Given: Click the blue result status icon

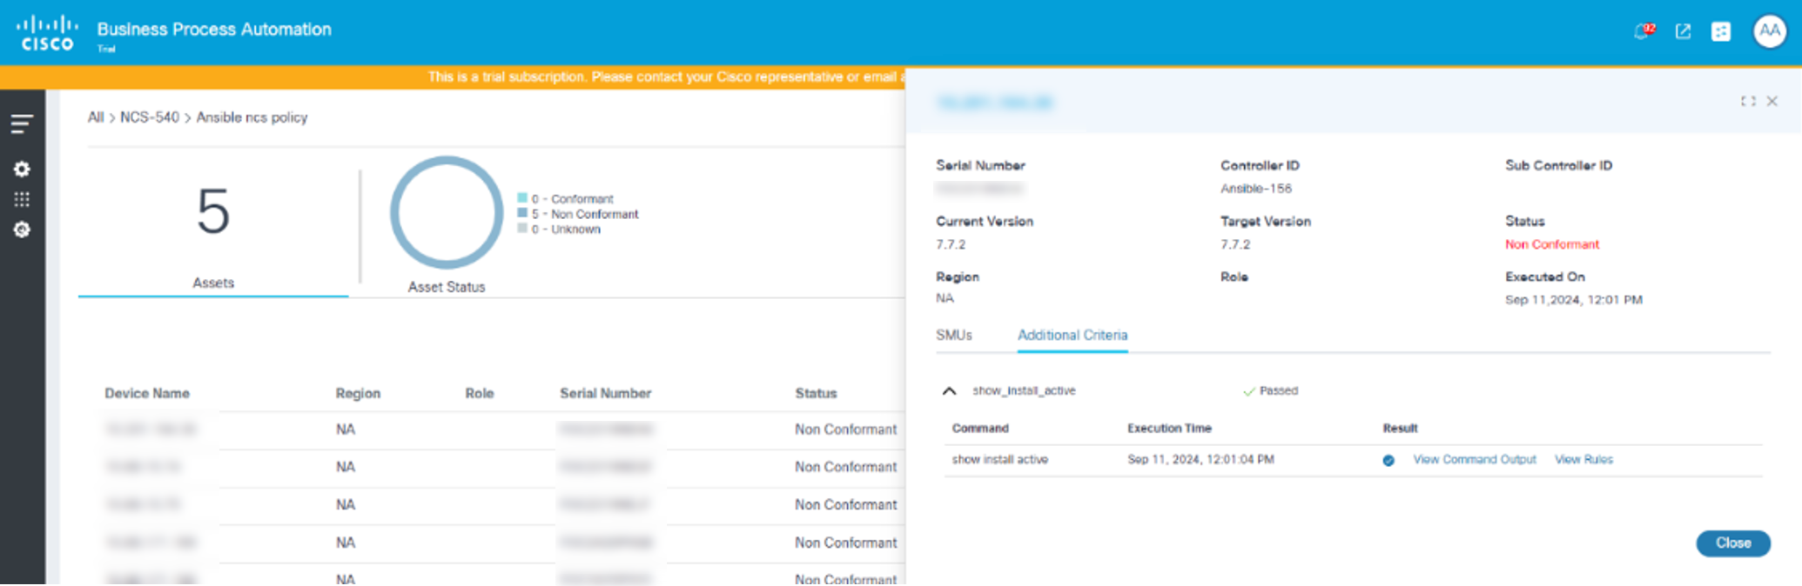Looking at the screenshot, I should 1388,460.
